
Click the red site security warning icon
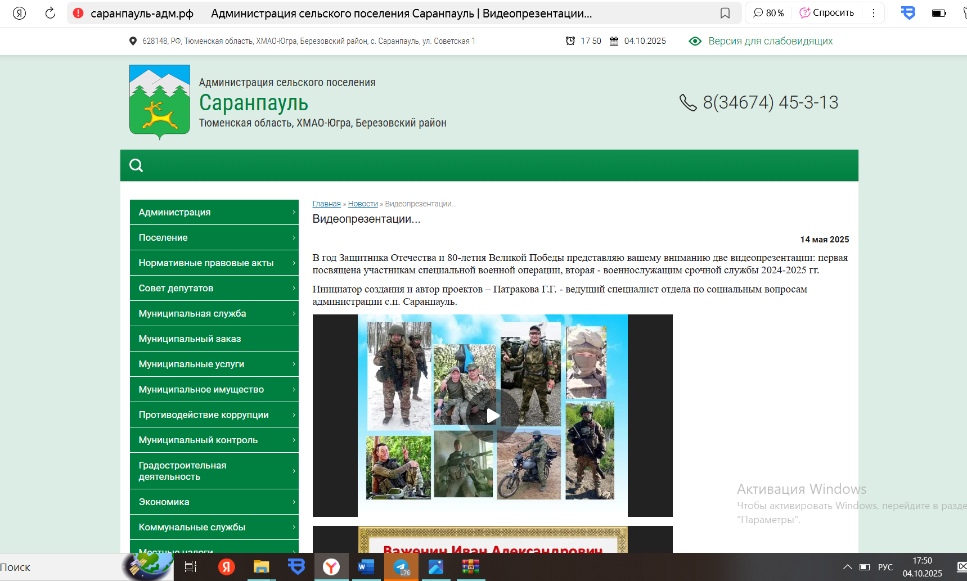click(78, 13)
